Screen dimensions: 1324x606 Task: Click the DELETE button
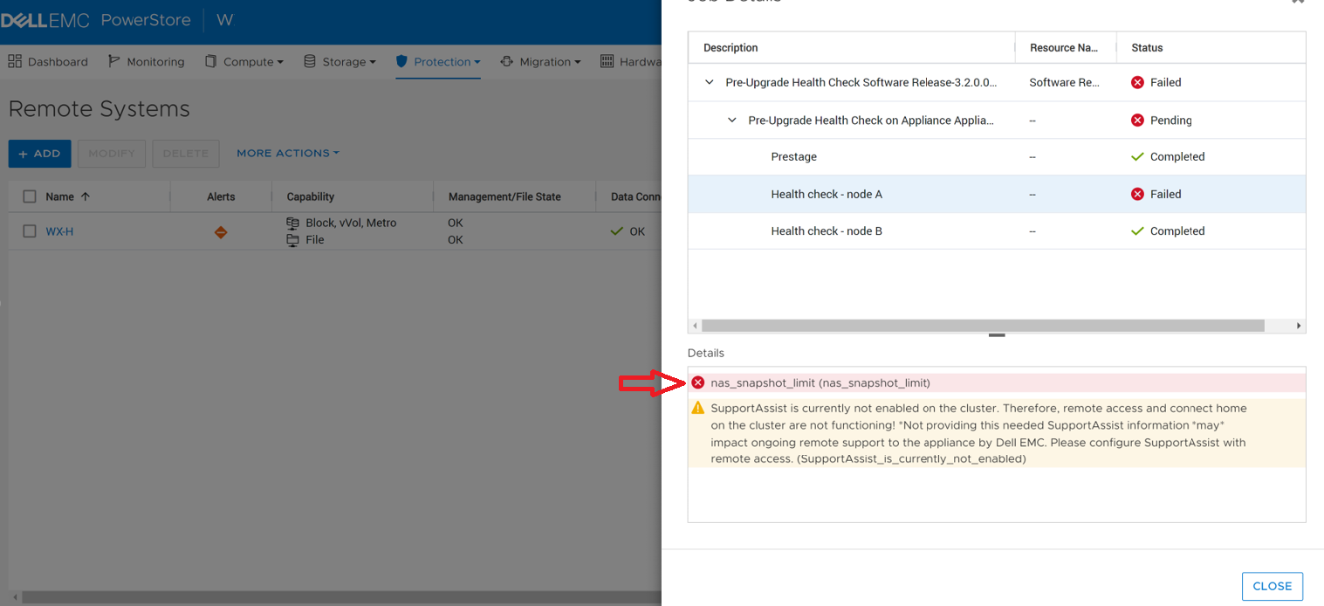[x=186, y=154]
